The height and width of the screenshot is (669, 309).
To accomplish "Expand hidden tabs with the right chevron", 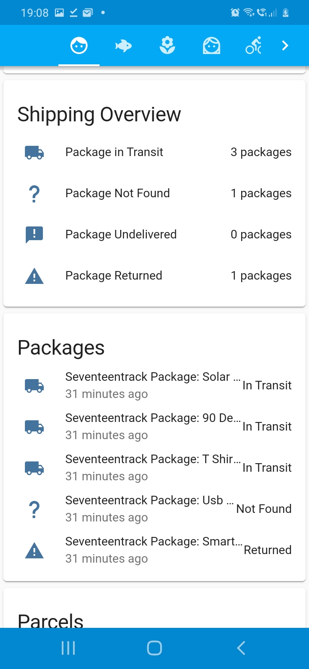I will click(285, 45).
